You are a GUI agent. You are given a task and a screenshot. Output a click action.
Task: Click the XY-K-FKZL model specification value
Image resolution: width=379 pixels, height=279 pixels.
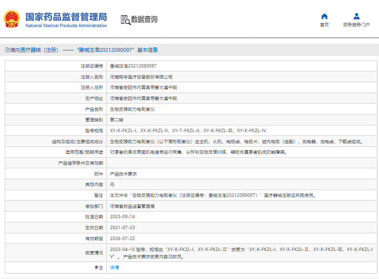pos(188,131)
